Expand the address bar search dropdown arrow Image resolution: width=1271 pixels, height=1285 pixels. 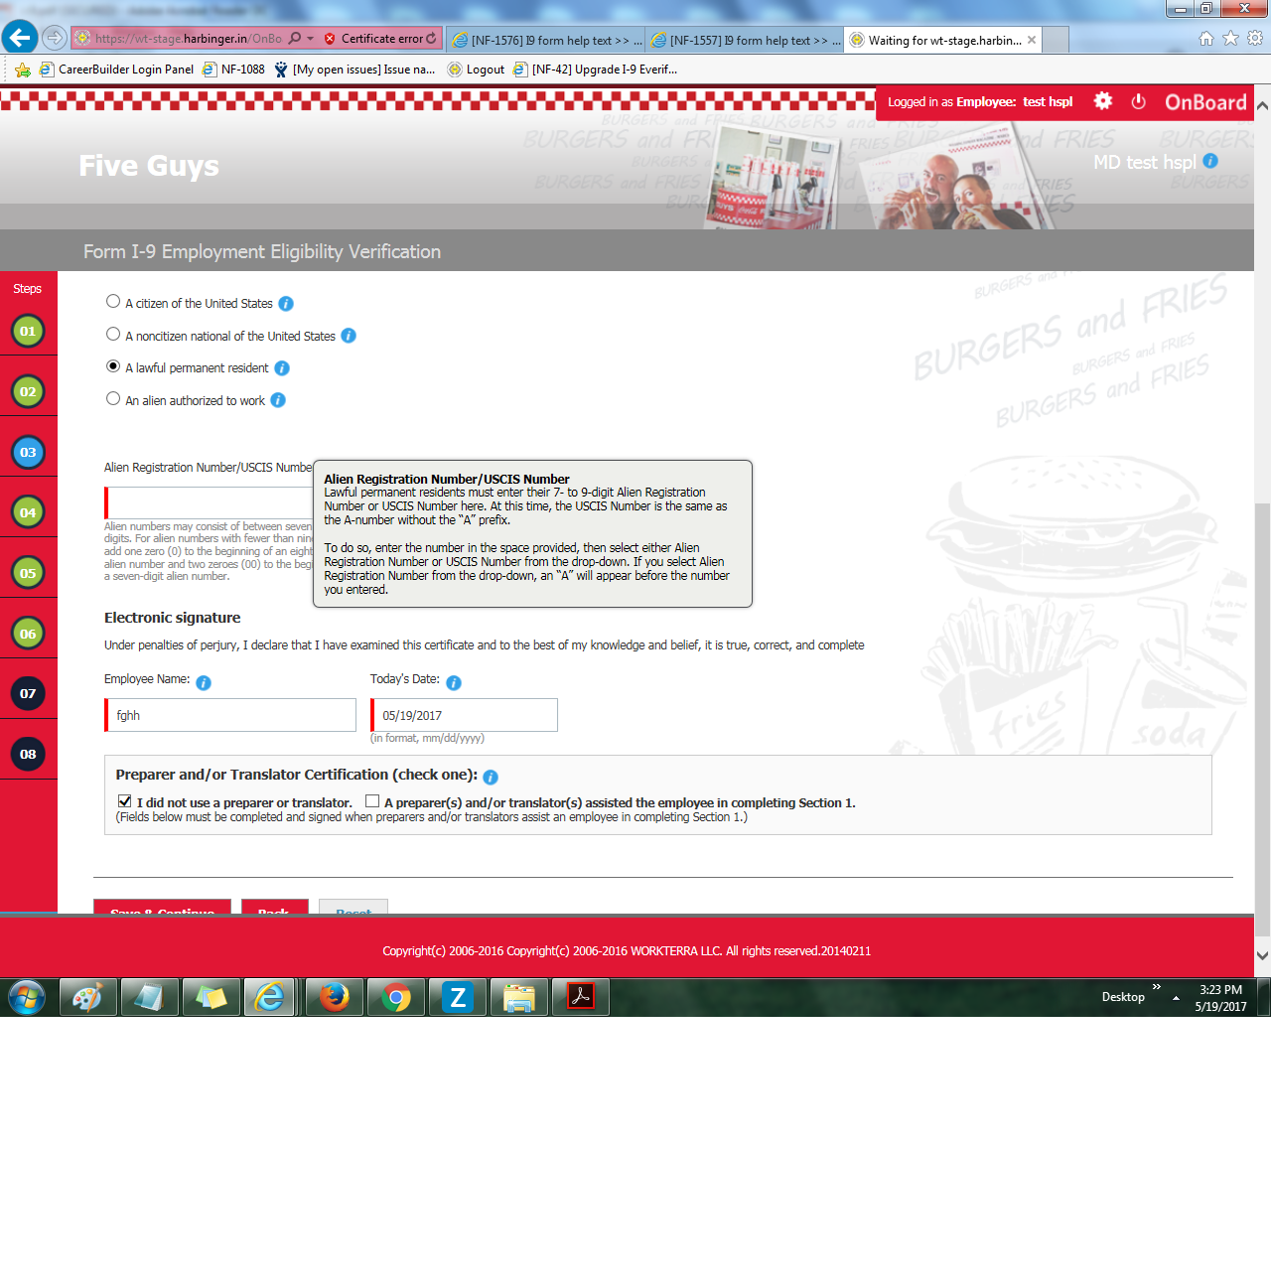[x=310, y=39]
